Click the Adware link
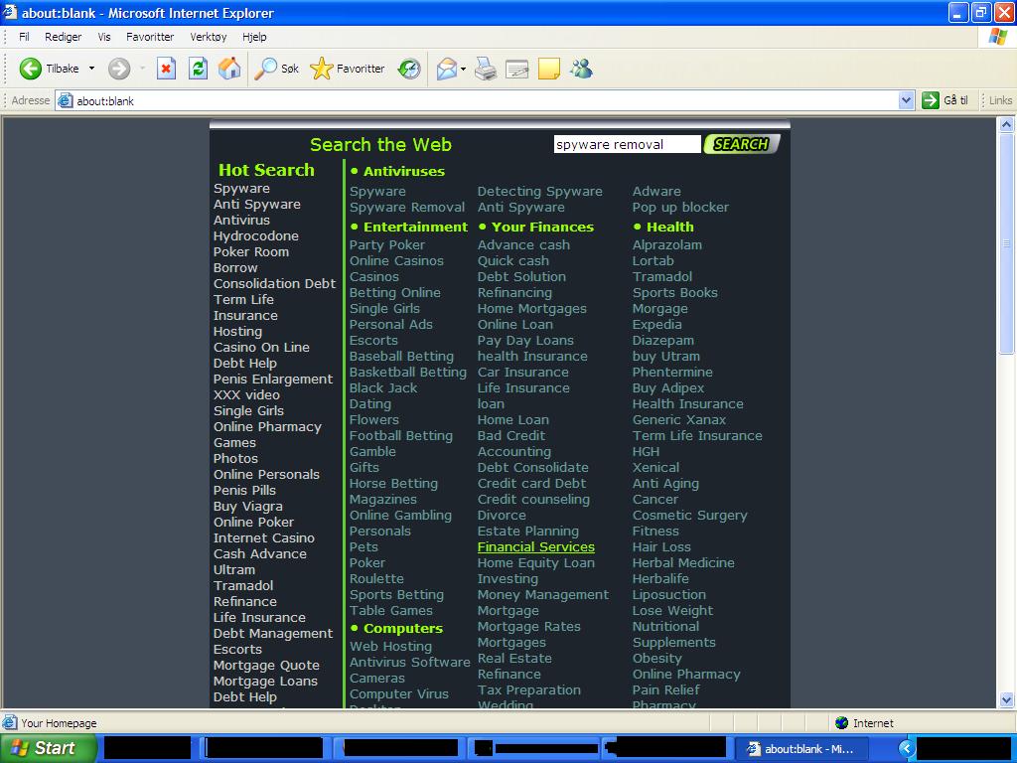This screenshot has width=1017, height=763. tap(656, 192)
